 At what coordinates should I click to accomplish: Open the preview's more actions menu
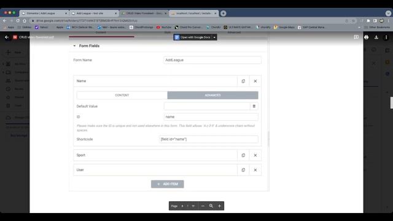coord(386,37)
